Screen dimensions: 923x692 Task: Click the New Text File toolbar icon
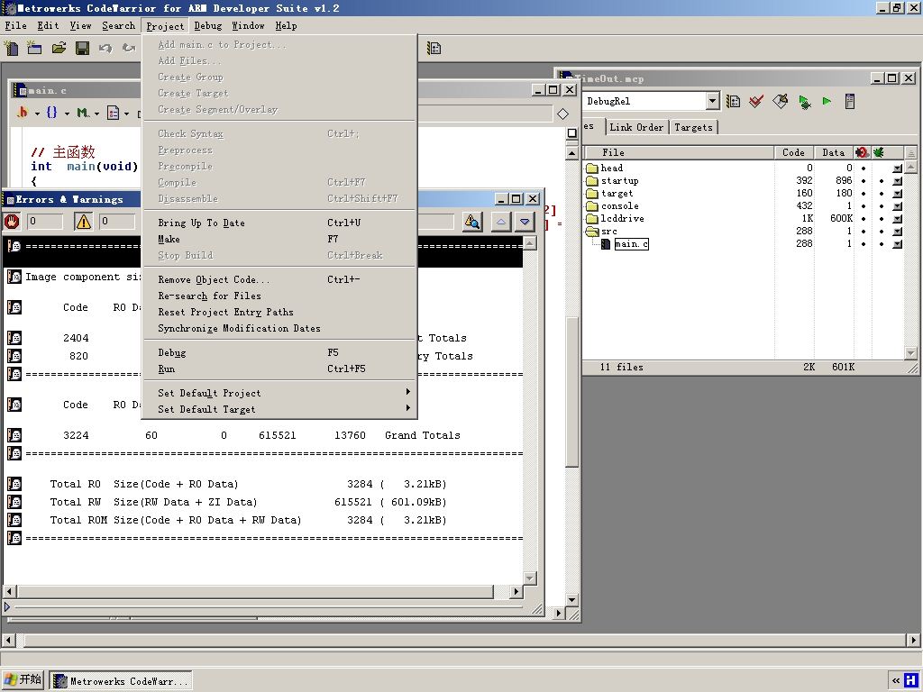(11, 48)
